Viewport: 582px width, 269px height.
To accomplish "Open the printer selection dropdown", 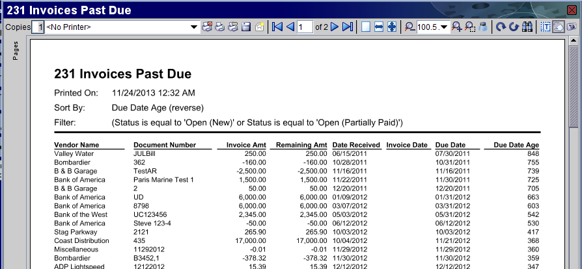I will pyautogui.click(x=193, y=27).
